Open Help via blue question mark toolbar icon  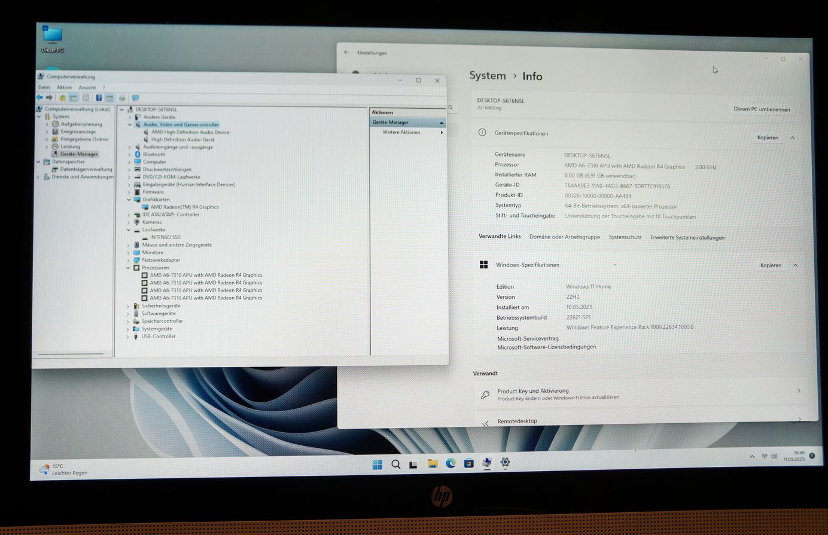tap(99, 97)
